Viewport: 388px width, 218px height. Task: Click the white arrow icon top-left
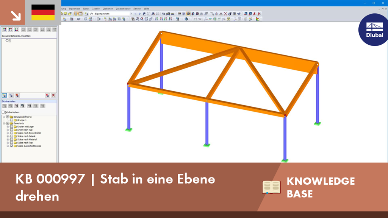(x=16, y=16)
